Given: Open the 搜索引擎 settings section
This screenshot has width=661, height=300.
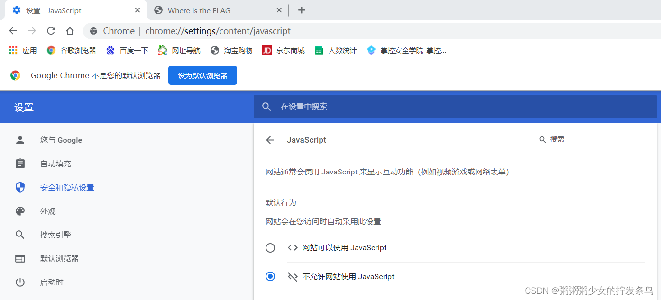Looking at the screenshot, I should click(55, 235).
